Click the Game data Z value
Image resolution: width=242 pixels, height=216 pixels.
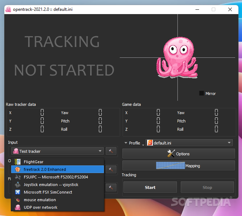[x=158, y=129]
